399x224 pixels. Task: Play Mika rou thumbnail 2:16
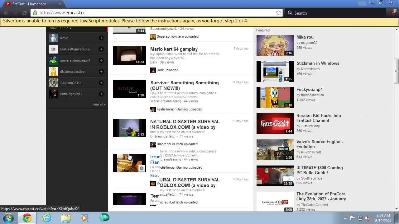pyautogui.click(x=275, y=45)
